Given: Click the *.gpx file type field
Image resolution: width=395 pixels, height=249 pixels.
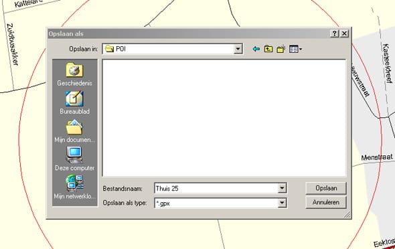Looking at the screenshot, I should (216, 203).
